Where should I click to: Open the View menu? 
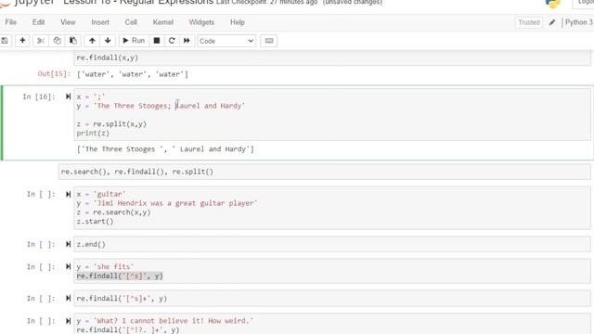pos(68,22)
